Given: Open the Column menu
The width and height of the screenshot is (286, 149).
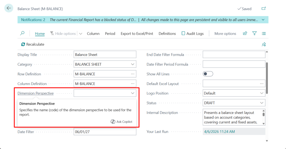Looking at the screenshot, I should coord(93,33).
